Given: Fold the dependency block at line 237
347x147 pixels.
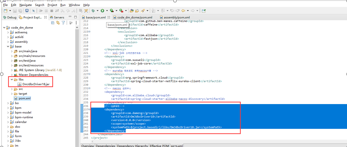Looking at the screenshot, I should [x=89, y=110].
